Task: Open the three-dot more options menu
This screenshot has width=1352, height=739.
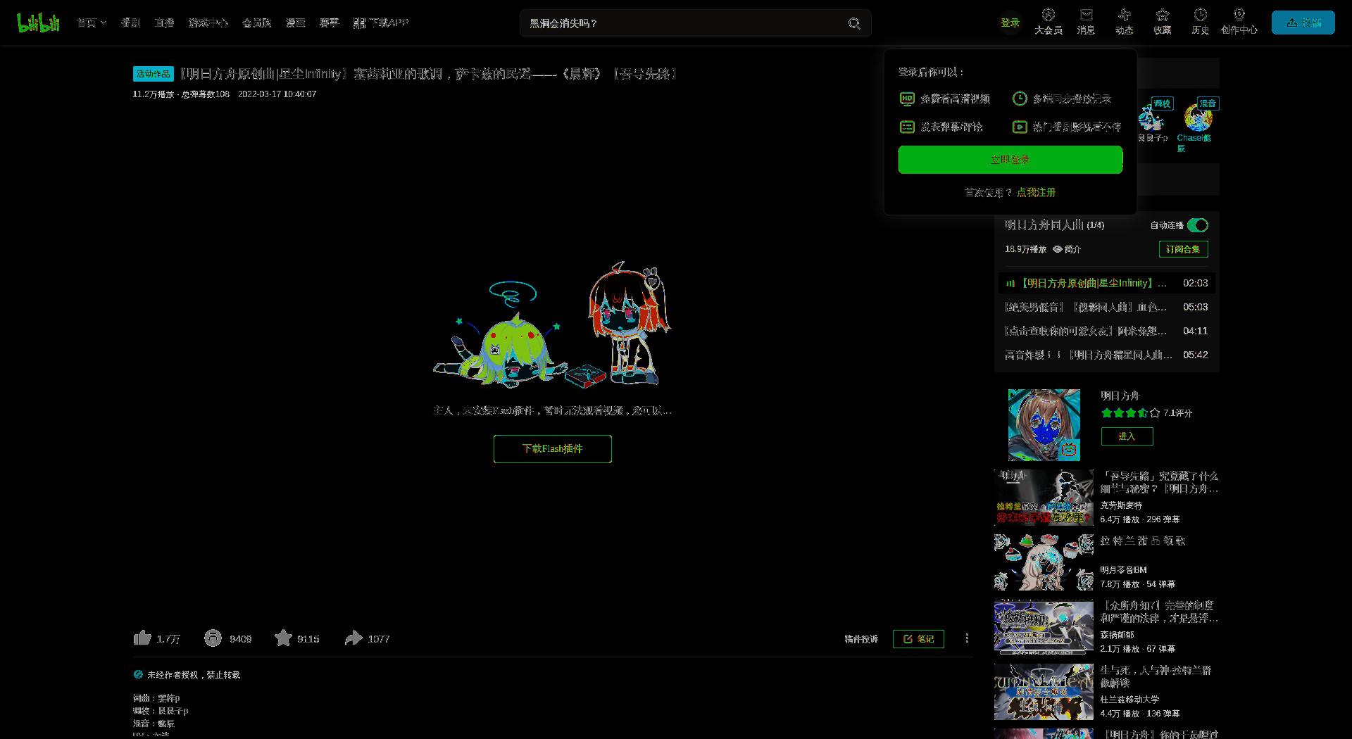Action: click(x=967, y=638)
